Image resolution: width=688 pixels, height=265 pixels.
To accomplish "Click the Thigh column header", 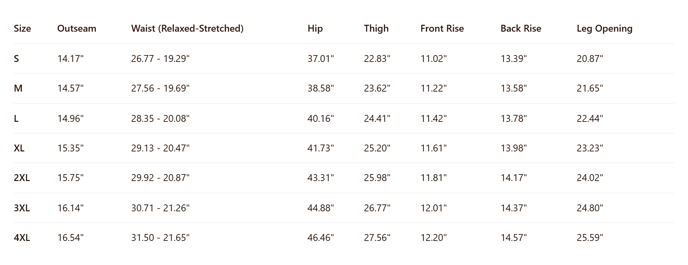I will click(x=376, y=29).
